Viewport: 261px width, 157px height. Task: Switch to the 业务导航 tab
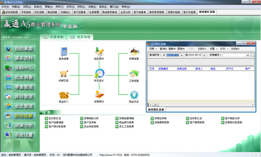tap(53, 37)
